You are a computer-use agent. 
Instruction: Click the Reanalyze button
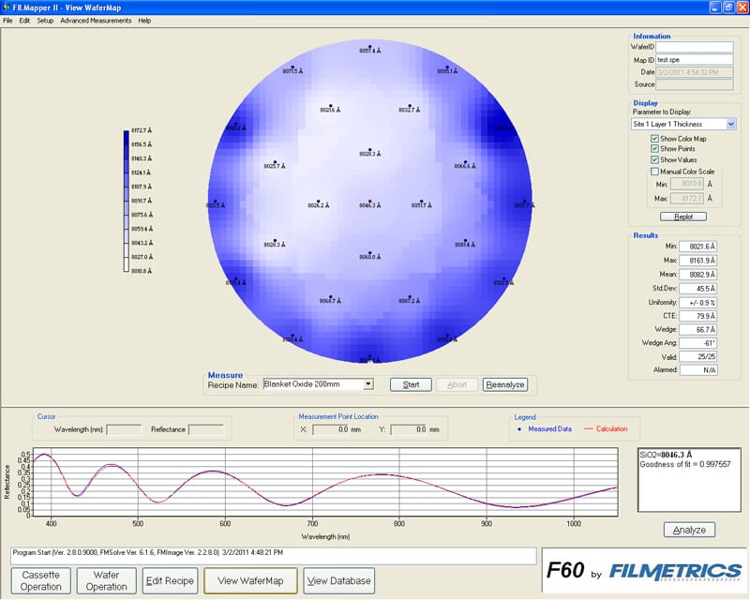(x=505, y=384)
